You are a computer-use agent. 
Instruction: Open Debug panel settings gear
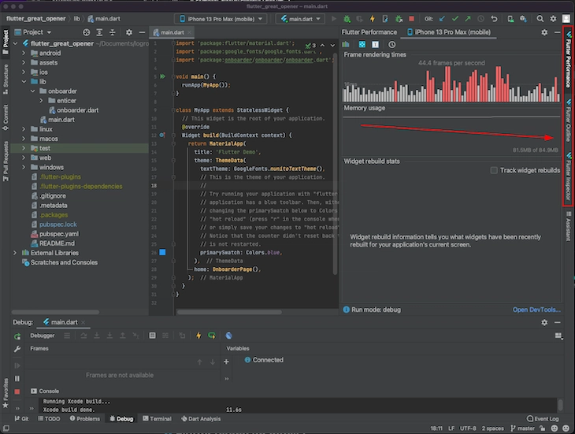tap(544, 323)
